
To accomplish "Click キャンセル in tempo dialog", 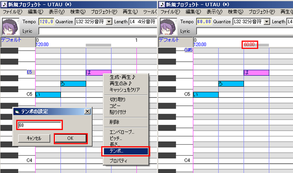I will point(34,138).
